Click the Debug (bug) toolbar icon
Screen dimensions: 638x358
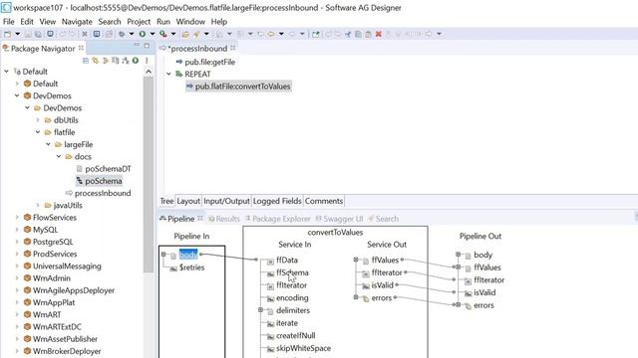click(122, 34)
